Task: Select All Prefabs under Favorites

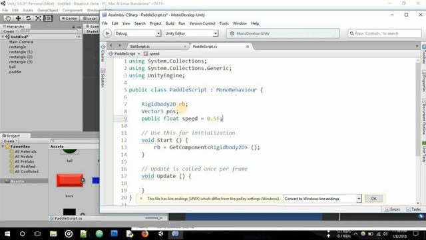Action: [x=24, y=161]
